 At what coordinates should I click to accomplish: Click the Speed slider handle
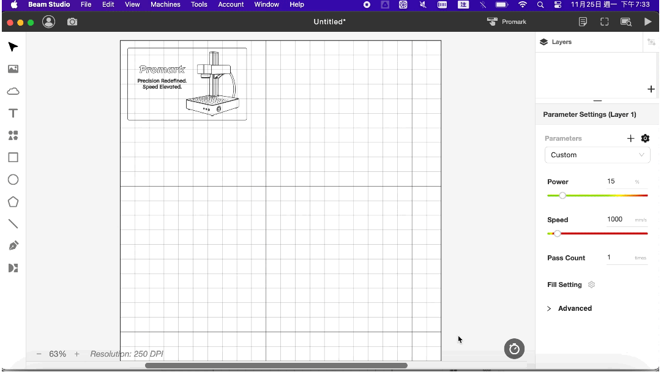(558, 233)
